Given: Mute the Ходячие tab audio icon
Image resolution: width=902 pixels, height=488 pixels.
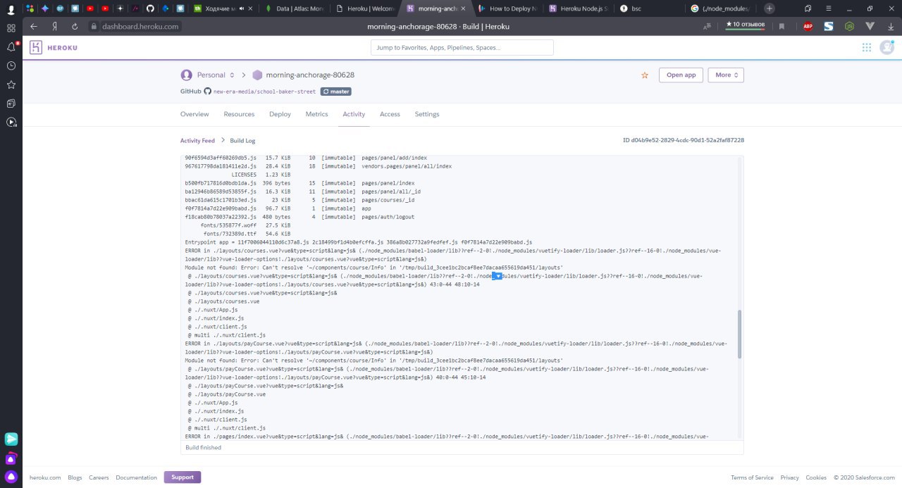Looking at the screenshot, I should [243, 8].
